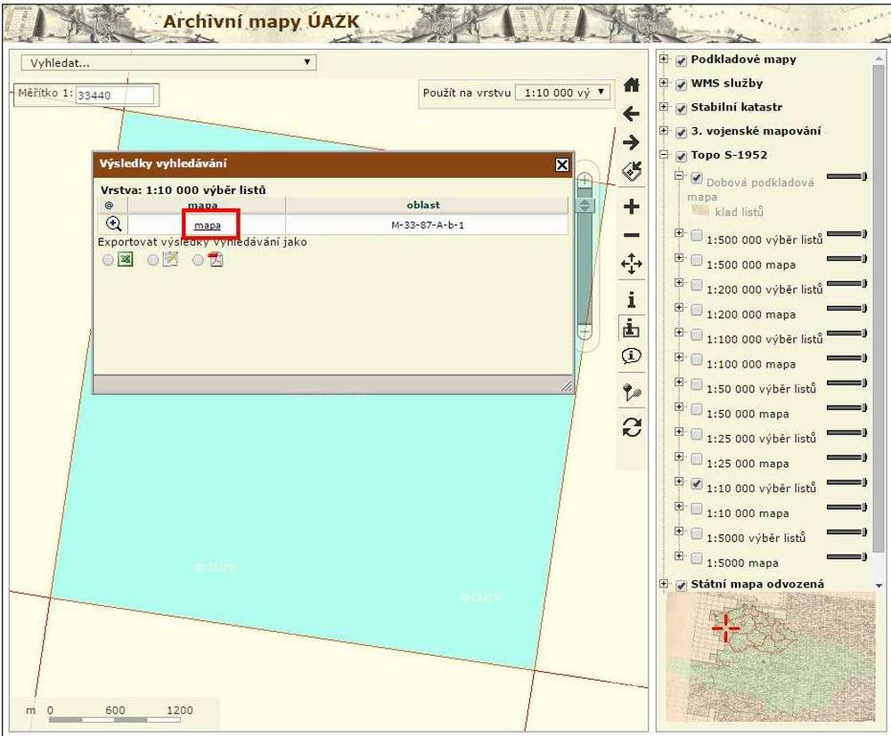Zoom to result using magnifier icon
Image resolution: width=891 pixels, height=736 pixels.
coord(114,225)
